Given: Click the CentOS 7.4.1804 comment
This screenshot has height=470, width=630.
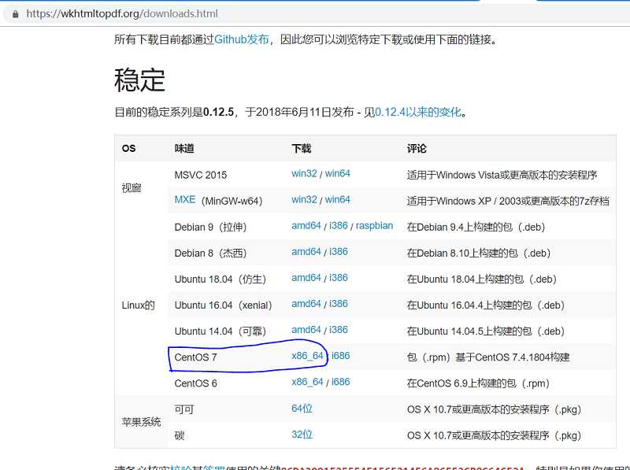Looking at the screenshot, I should click(x=488, y=357).
